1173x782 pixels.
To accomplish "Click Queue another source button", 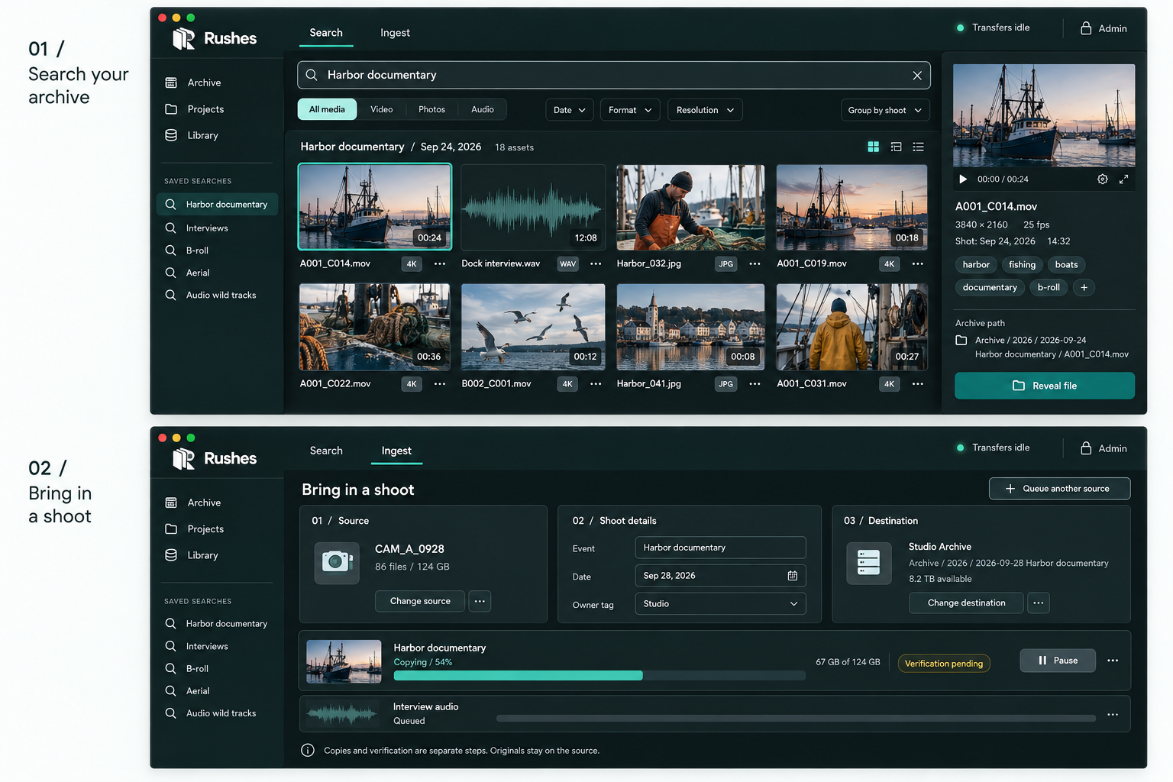I will 1059,489.
